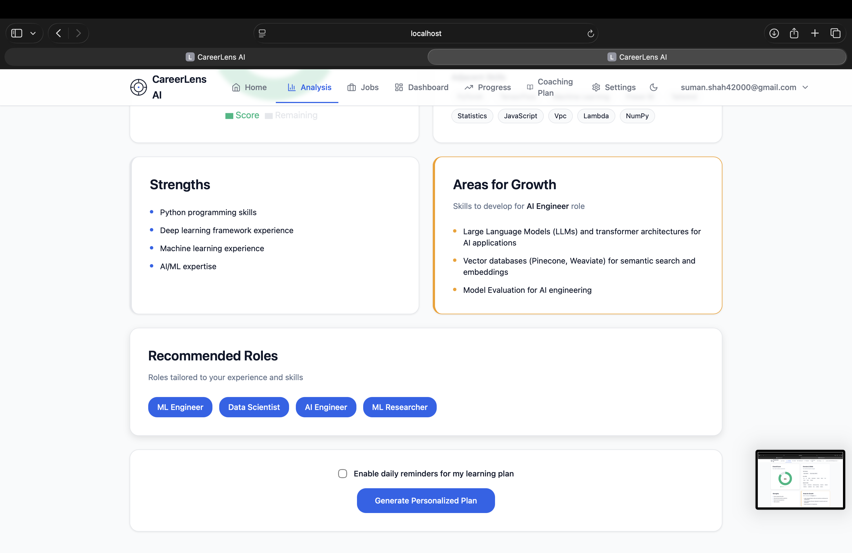Open the browser downloads icon
The height and width of the screenshot is (553, 852).
click(774, 33)
